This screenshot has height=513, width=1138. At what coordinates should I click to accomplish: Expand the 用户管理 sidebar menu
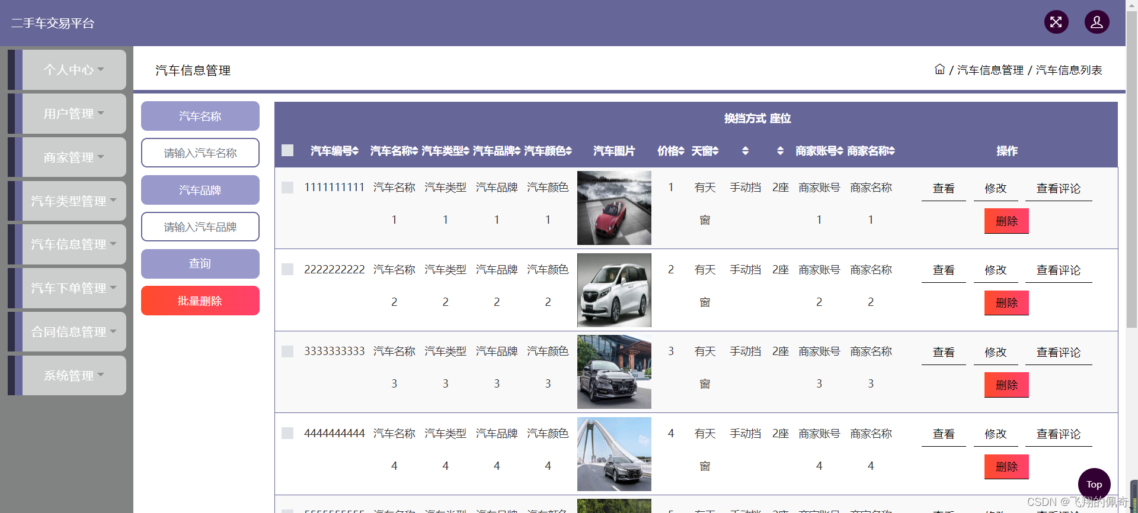pos(73,114)
